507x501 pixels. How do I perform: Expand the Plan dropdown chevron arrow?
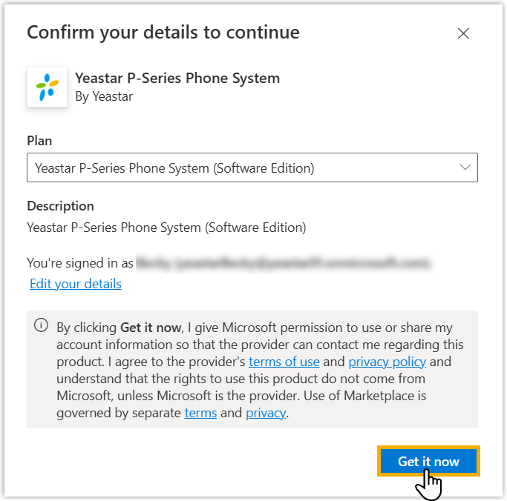(465, 167)
